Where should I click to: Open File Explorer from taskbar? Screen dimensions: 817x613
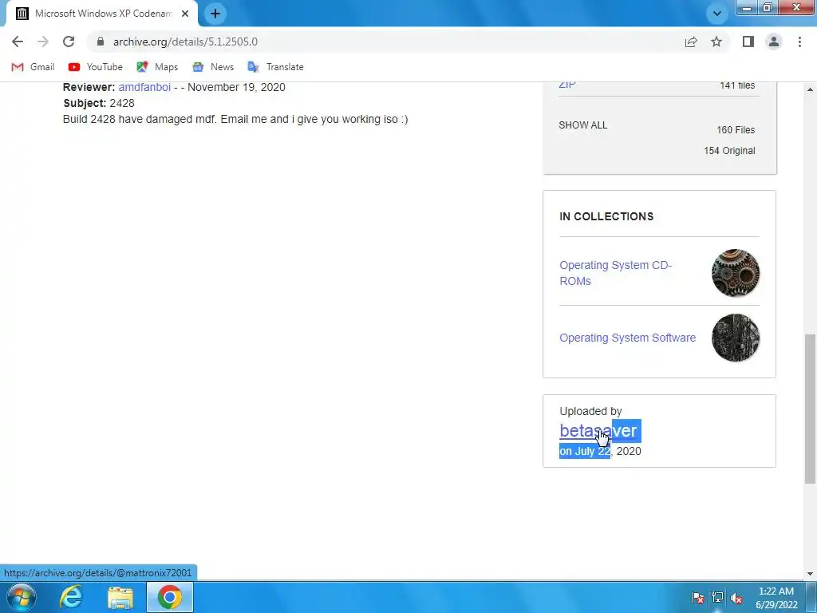tap(120, 597)
